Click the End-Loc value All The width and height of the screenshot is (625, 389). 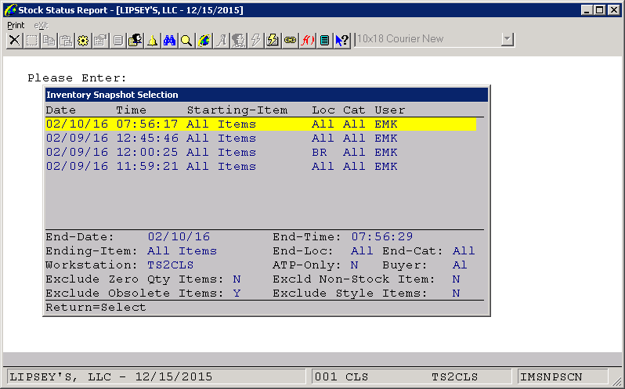(362, 251)
